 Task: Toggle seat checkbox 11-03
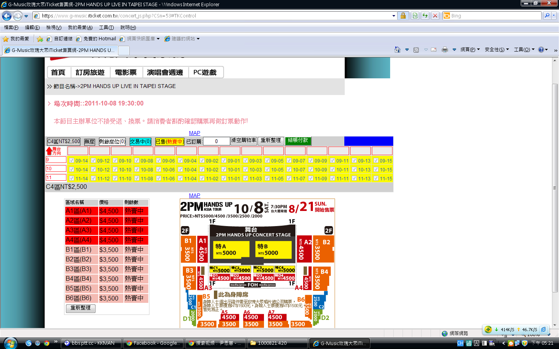(245, 178)
